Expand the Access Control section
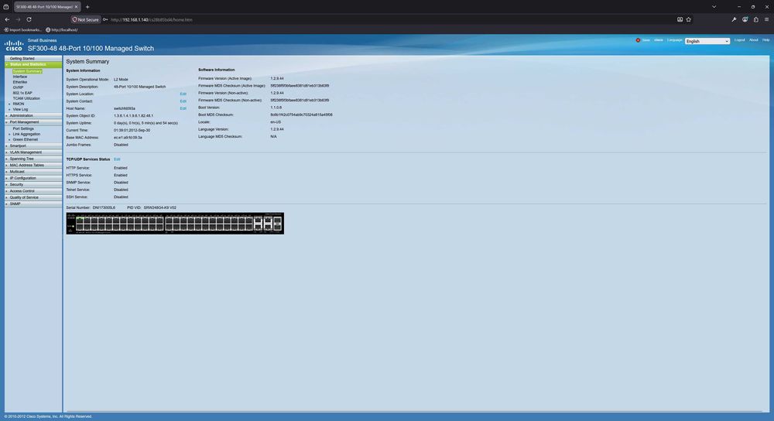Image resolution: width=774 pixels, height=421 pixels. coord(33,190)
